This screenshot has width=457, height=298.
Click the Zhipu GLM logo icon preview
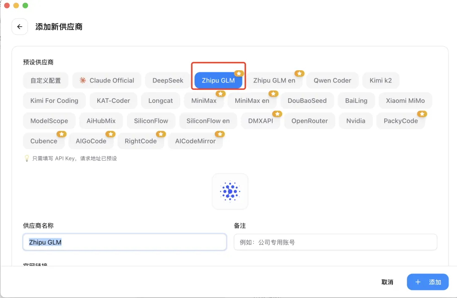tap(230, 192)
